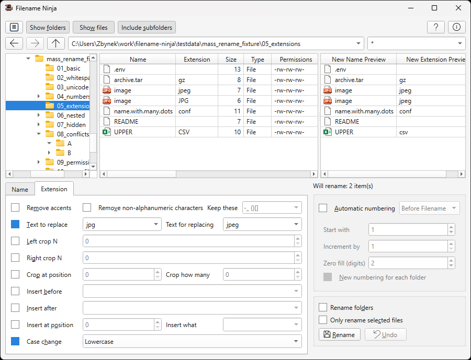Click the spreadsheet icon beside UPPER file
The width and height of the screenshot is (471, 360).
(x=108, y=132)
